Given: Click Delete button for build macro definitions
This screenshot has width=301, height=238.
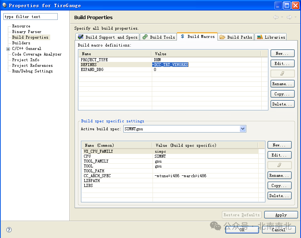Looking at the screenshot, I should 282,104.
